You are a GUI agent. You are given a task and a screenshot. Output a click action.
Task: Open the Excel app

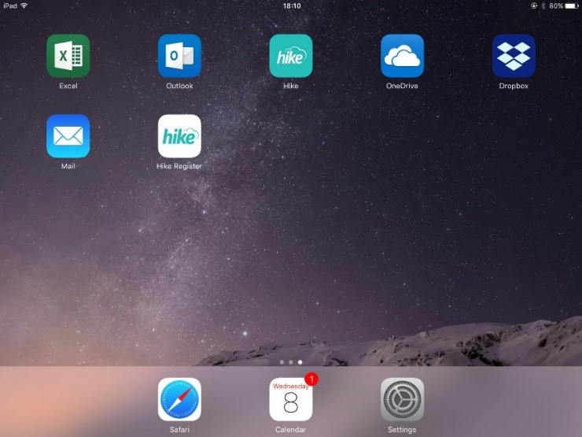coord(68,56)
